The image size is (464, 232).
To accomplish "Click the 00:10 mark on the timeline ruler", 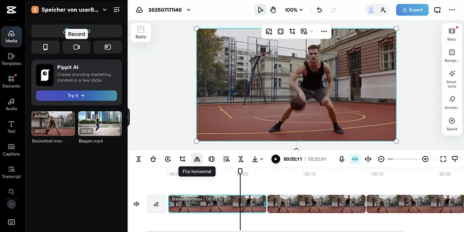I will (x=310, y=174).
